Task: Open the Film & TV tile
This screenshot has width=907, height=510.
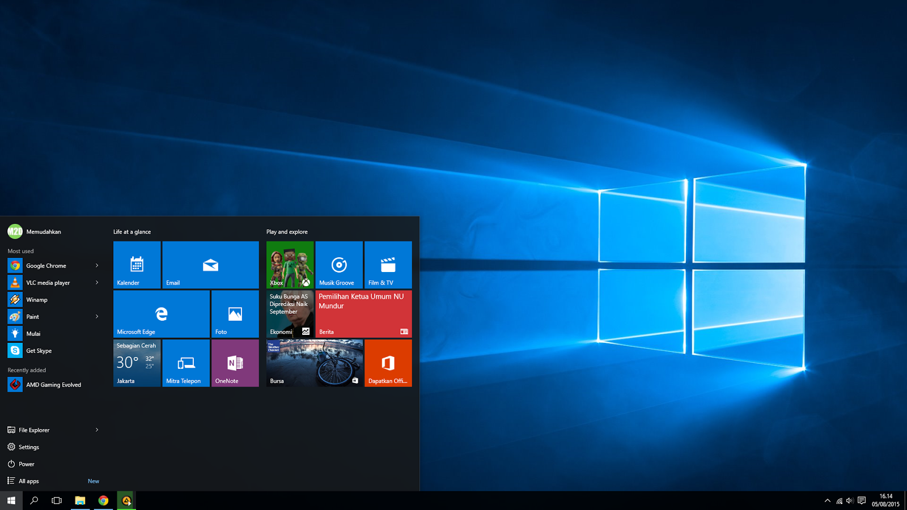Action: (x=388, y=265)
